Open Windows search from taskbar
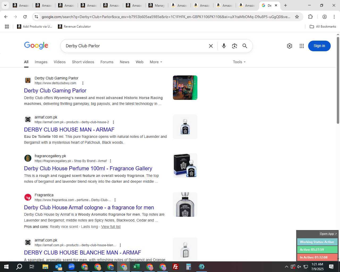Screen dimensions: 340x272 [19, 267]
